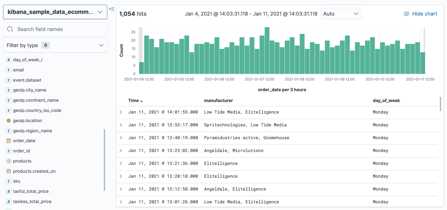Hide the histogram chart
Viewport: 447px width, 210px height.
pos(420,14)
